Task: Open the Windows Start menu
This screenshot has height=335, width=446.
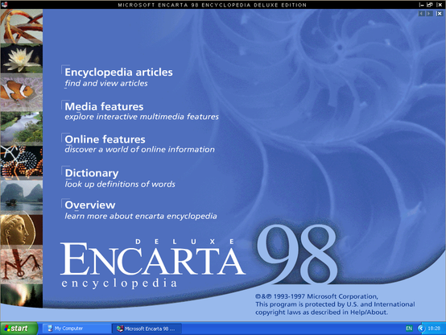Action: (x=19, y=329)
